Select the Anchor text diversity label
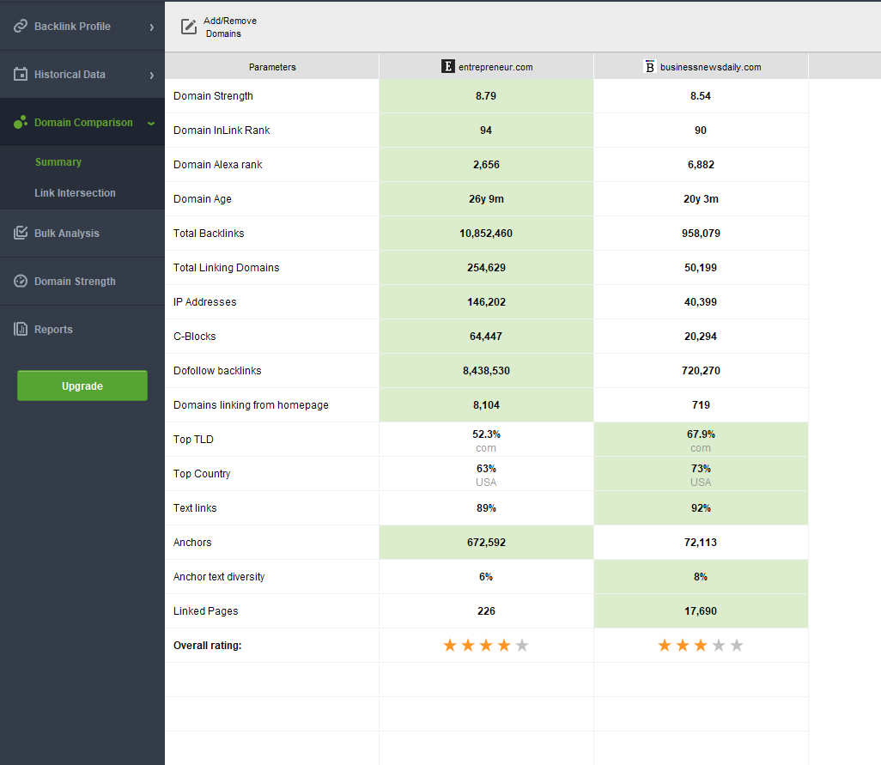The image size is (881, 765). 219,576
